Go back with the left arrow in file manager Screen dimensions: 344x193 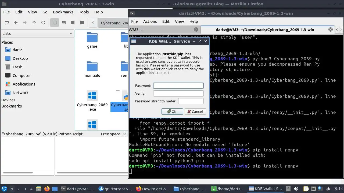[16, 23]
